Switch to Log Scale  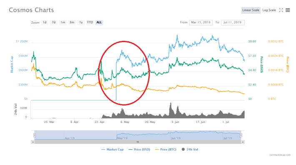269,10
